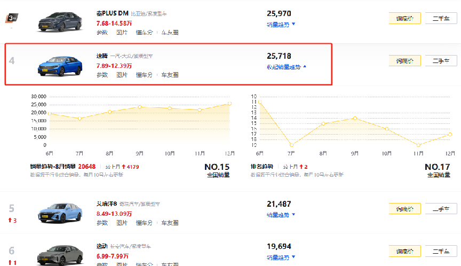Open 参数 link for 速腾
This screenshot has width=461, height=266.
coord(102,75)
